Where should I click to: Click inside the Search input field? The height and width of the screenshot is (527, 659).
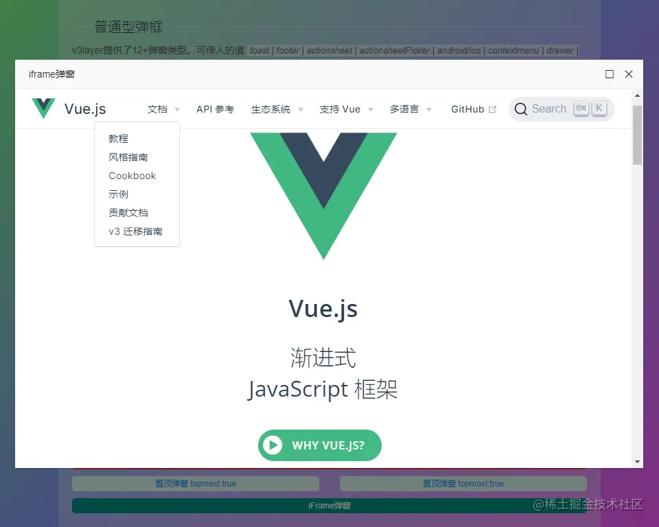coord(549,108)
